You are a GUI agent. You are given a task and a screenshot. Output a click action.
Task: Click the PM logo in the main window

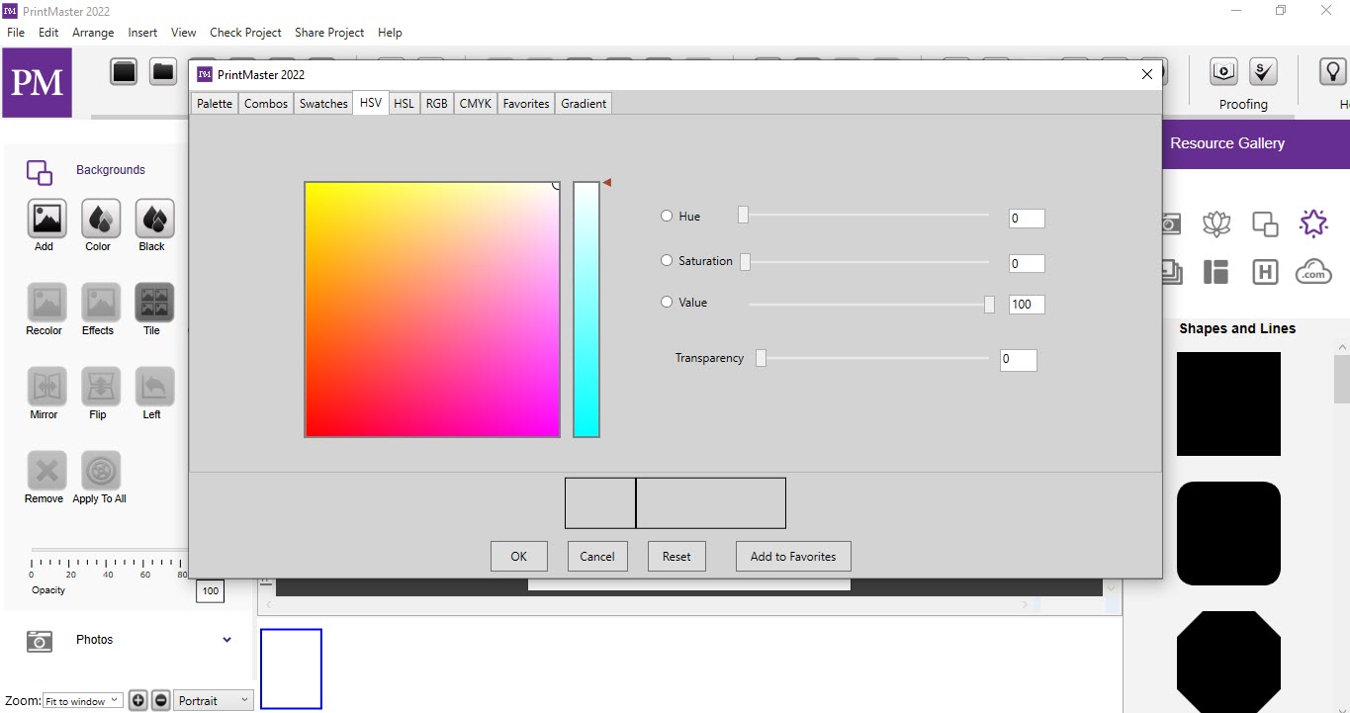[x=37, y=82]
